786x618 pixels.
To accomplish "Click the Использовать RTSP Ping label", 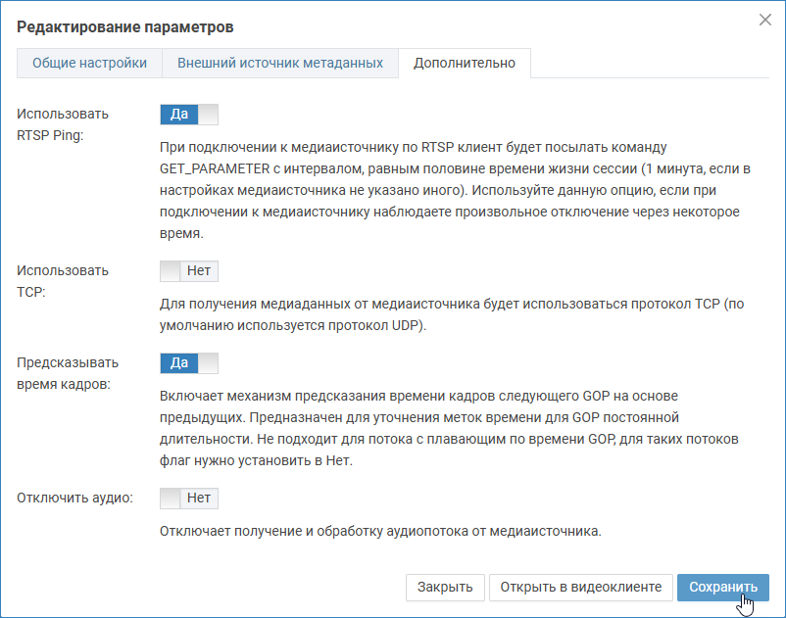I will pyautogui.click(x=63, y=124).
